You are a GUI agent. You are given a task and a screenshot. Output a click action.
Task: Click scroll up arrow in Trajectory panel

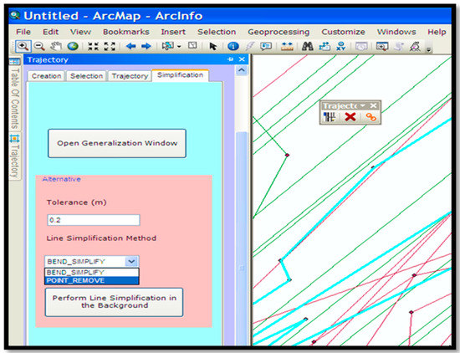(242, 70)
